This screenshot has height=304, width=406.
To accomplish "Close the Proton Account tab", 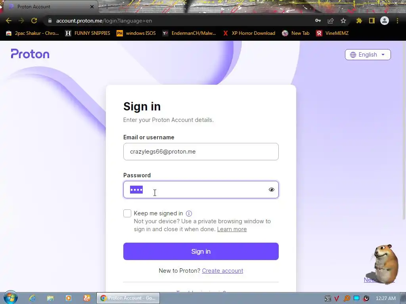I will tap(92, 7).
